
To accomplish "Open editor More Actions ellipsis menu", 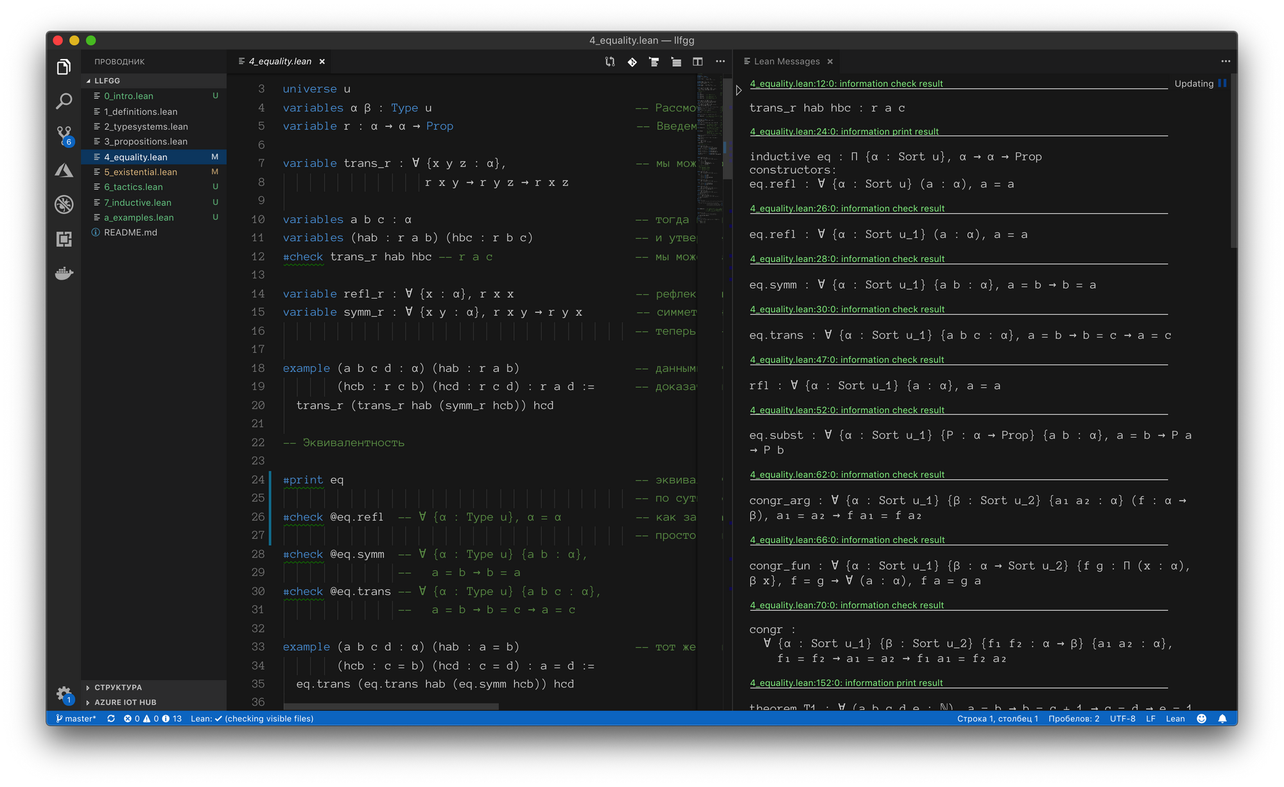I will (x=720, y=62).
